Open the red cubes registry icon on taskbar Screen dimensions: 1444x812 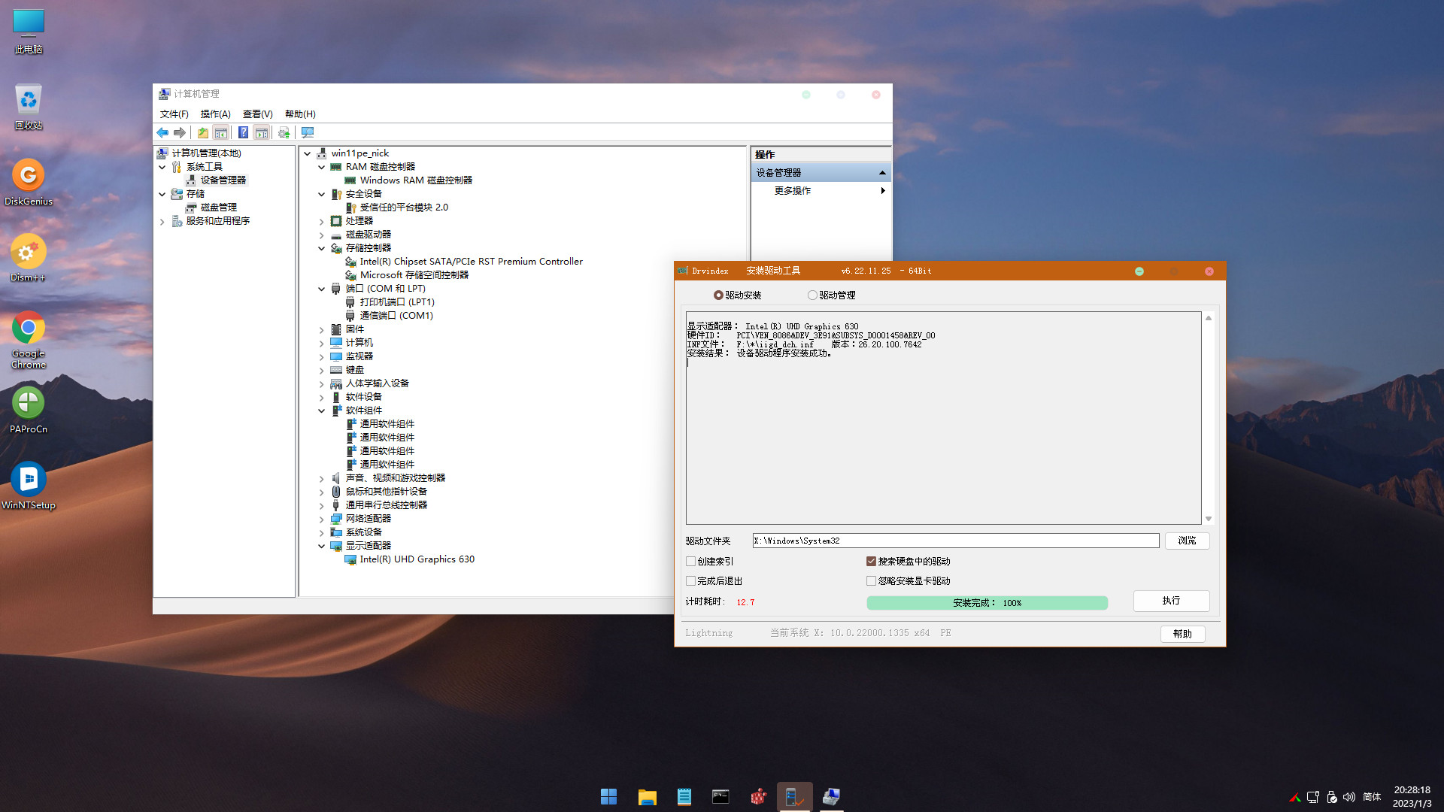click(x=758, y=796)
